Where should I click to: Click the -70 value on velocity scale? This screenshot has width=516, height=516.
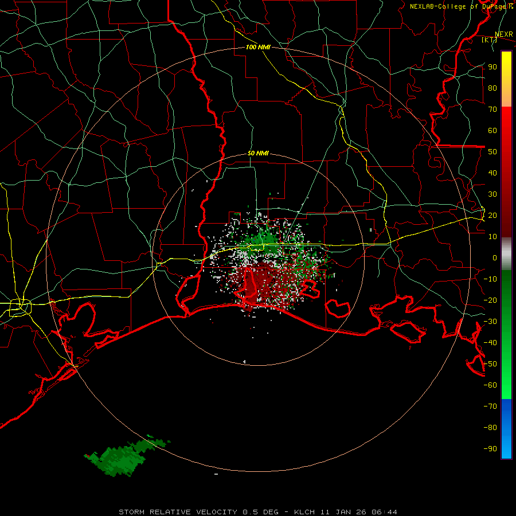pyautogui.click(x=490, y=406)
